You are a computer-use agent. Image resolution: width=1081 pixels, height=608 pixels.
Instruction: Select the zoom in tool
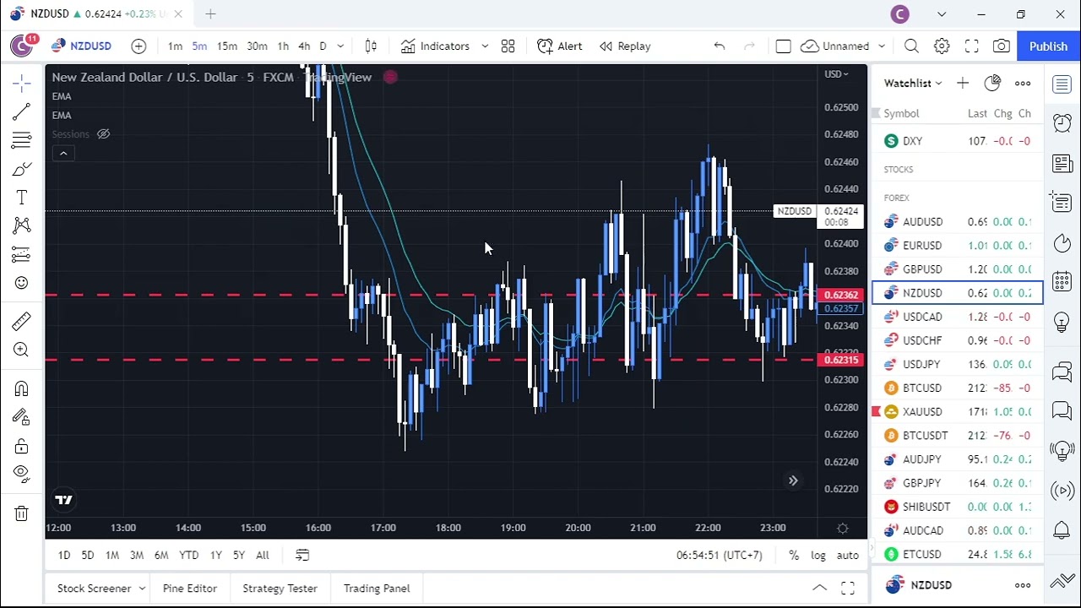coord(22,350)
